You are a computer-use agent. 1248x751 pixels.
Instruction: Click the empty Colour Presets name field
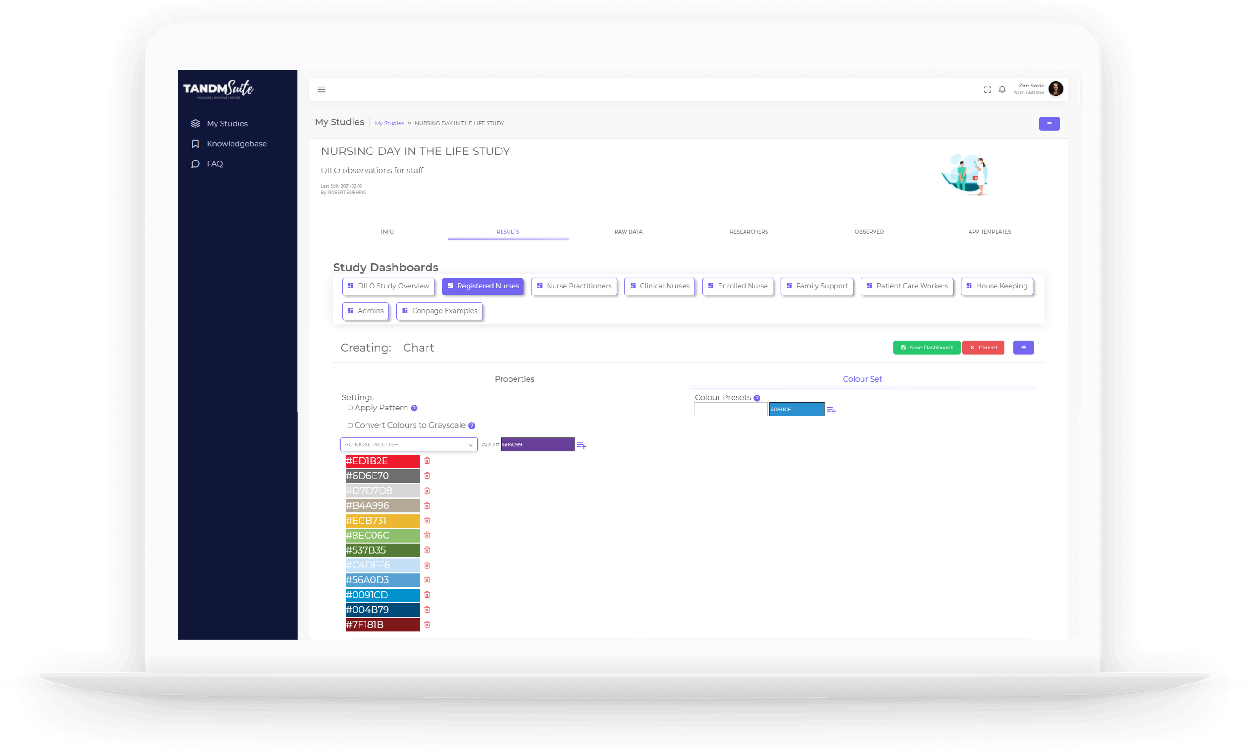[730, 409]
